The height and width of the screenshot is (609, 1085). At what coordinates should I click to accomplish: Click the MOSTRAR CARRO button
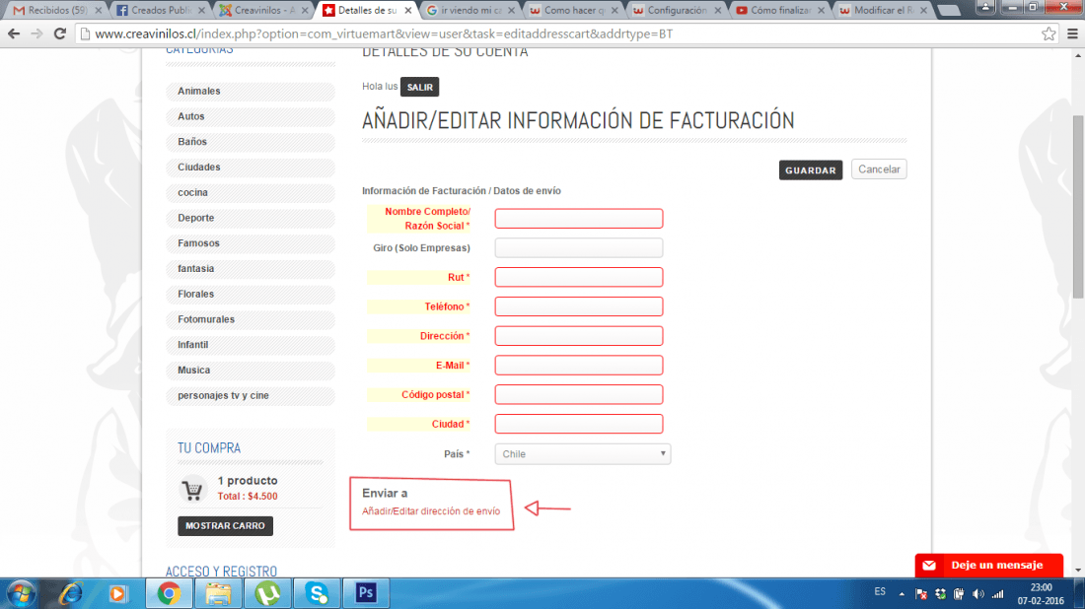225,526
